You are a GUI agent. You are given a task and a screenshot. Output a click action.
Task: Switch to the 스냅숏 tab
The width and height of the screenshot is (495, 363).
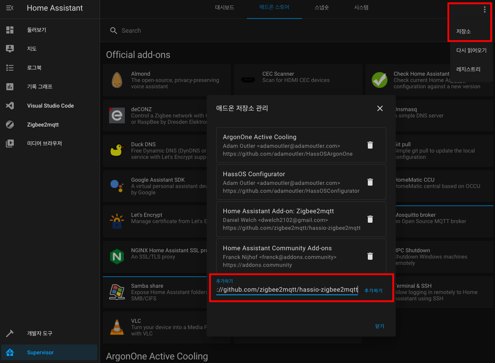(x=322, y=7)
